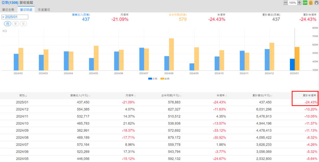This screenshot has width=319, height=162.
Task: Select the 2025/01 table row period
Action: (22, 102)
